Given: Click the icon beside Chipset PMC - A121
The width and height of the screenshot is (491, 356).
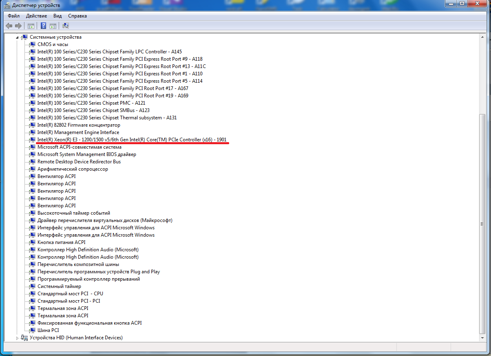Looking at the screenshot, I should (33, 103).
